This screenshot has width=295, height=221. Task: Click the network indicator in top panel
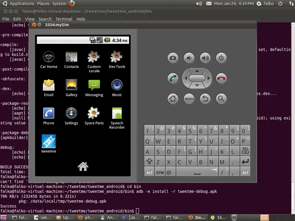[291, 3]
